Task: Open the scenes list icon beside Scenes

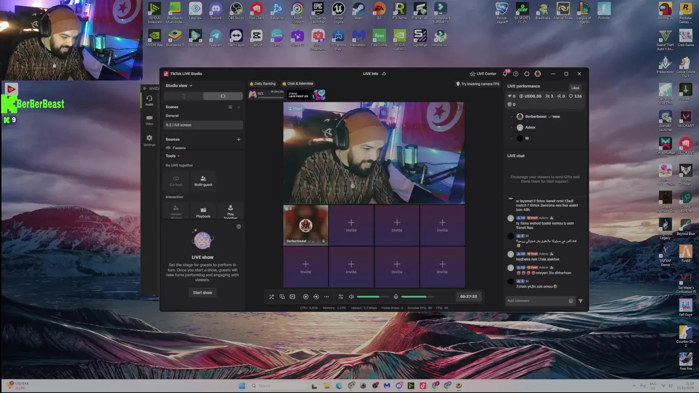Action: [230, 107]
